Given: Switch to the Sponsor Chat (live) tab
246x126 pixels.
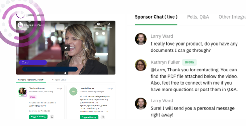Looking at the screenshot, I should coord(156,17).
